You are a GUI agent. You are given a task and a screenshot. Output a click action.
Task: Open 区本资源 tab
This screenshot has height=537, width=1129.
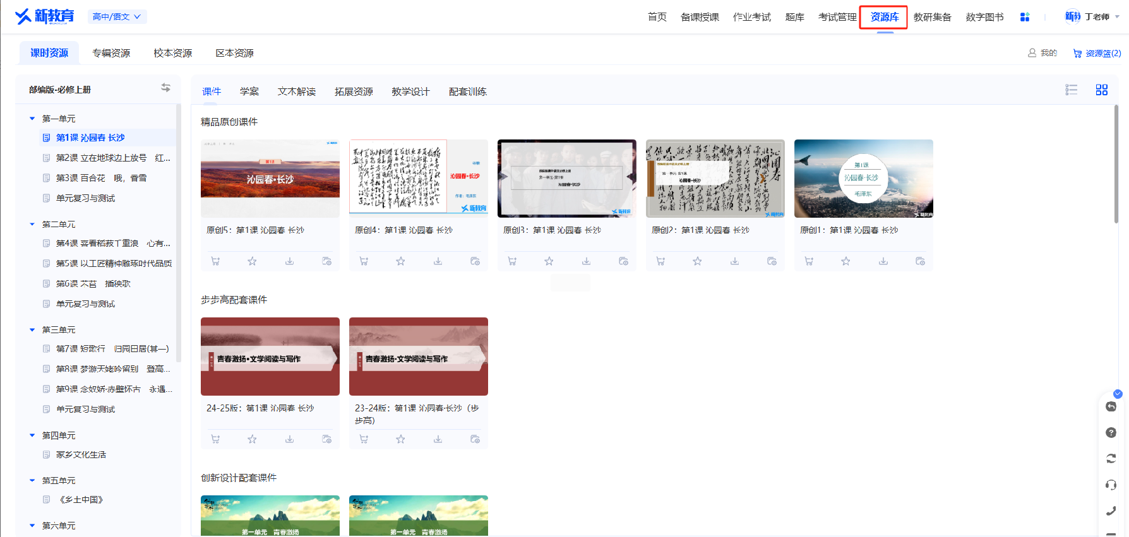point(234,53)
